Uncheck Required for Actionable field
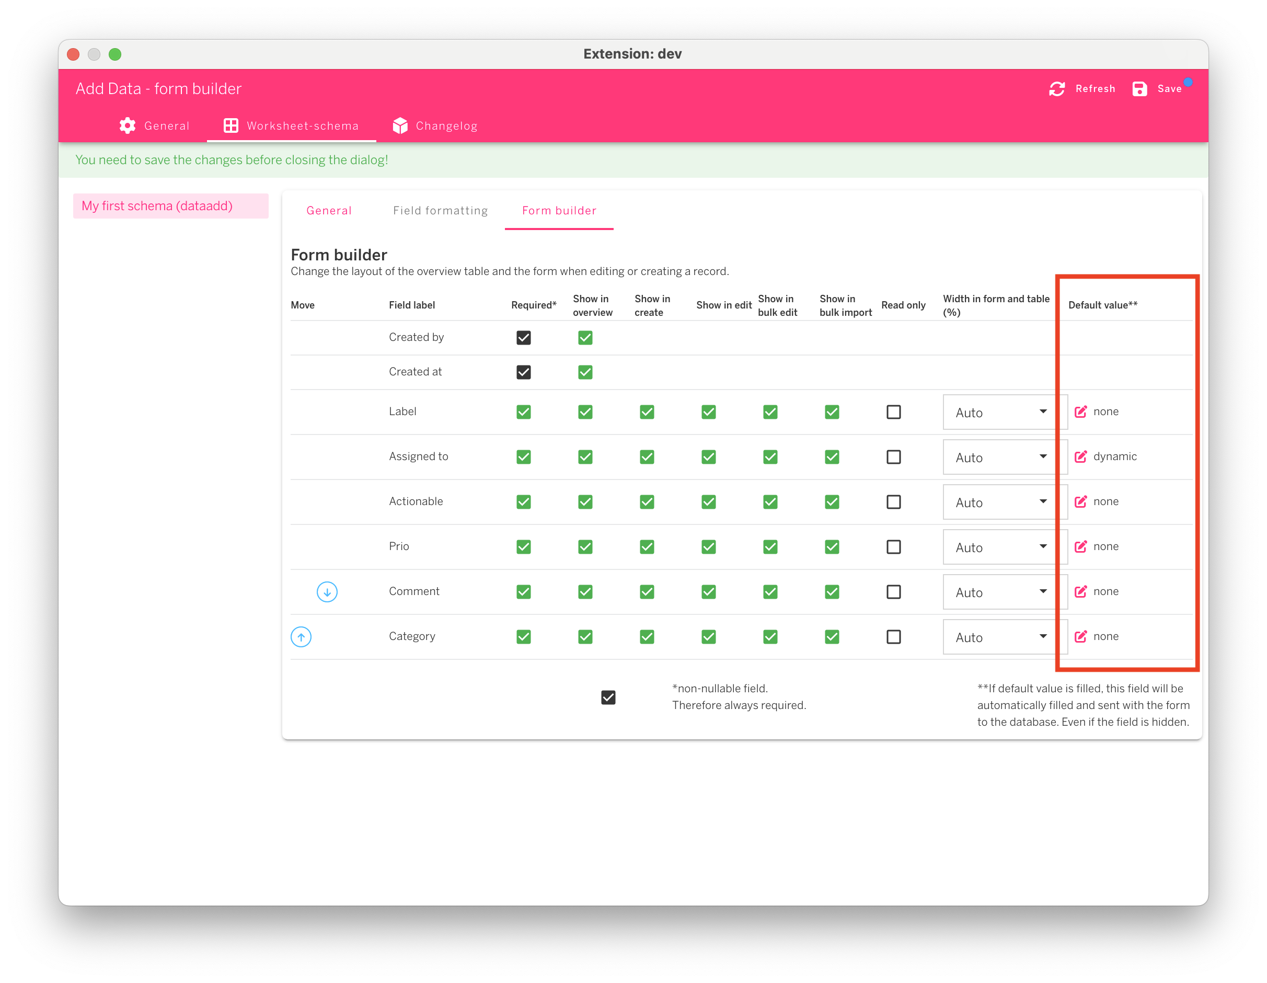 point(523,502)
